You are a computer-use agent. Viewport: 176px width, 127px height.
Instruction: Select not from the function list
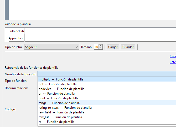pyautogui.click(x=107, y=84)
